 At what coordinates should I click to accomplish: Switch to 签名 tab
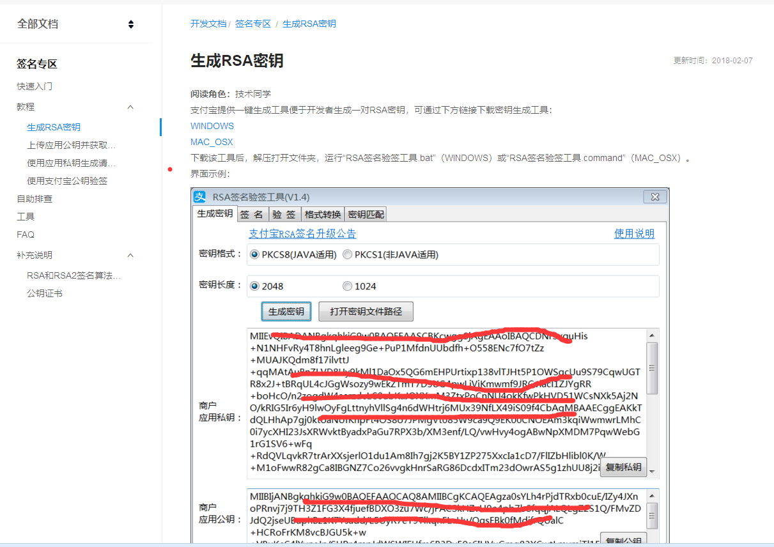pyautogui.click(x=252, y=214)
